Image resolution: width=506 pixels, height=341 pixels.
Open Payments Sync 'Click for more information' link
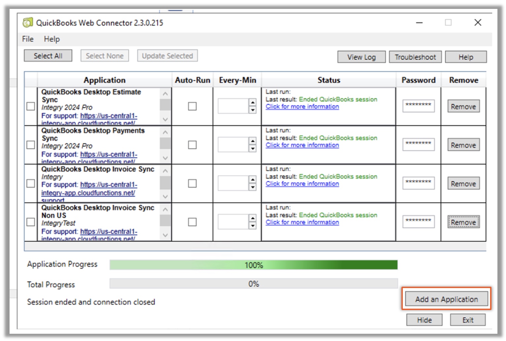click(x=302, y=145)
